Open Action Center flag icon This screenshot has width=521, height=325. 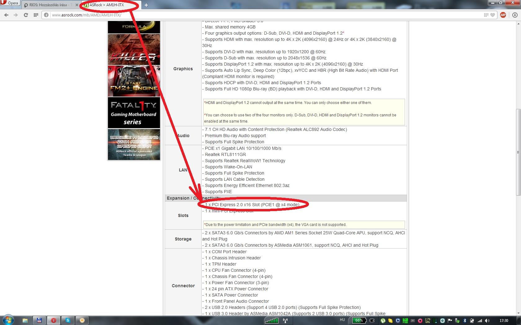[450, 320]
